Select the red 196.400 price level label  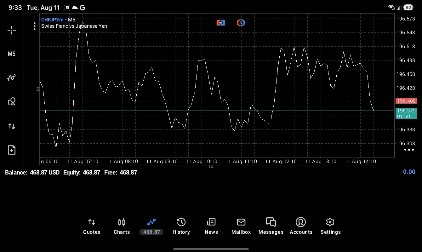tap(406, 101)
